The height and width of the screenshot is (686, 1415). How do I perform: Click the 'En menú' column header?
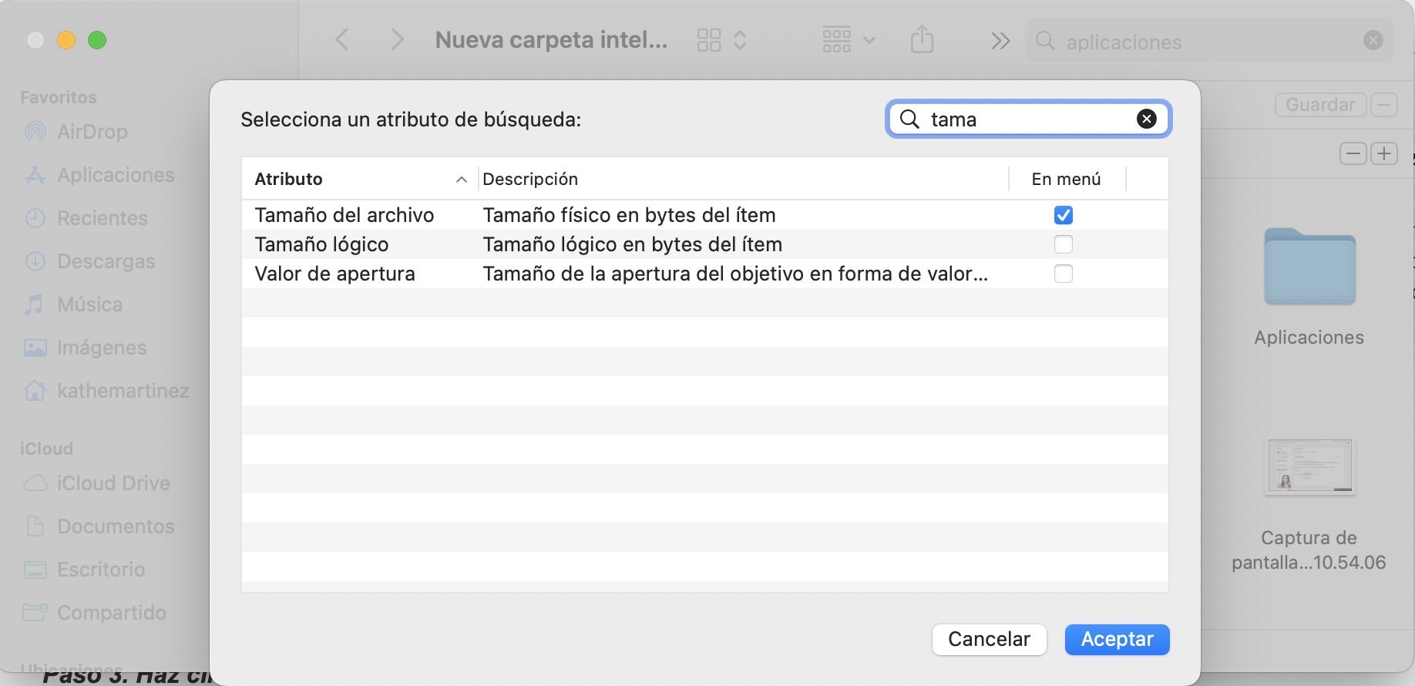pyautogui.click(x=1066, y=179)
